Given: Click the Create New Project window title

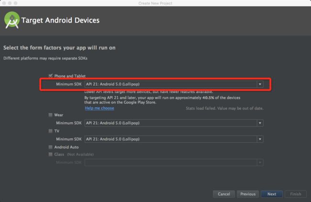Looking at the screenshot, I should tap(155, 3).
